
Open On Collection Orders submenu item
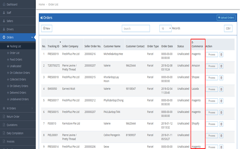pyautogui.click(x=20, y=73)
